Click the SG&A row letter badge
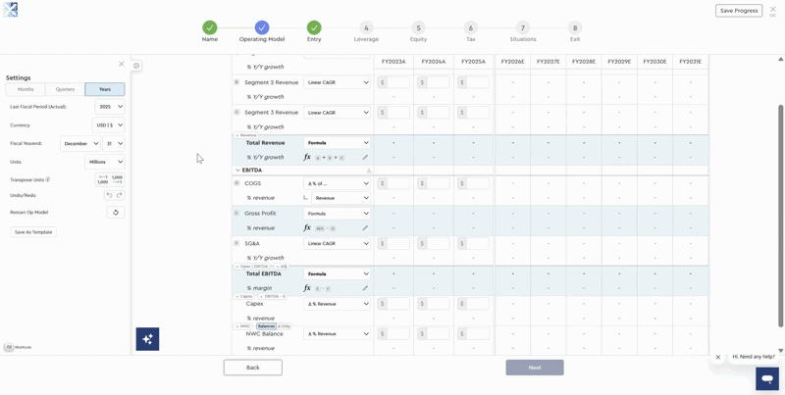Image resolution: width=785 pixels, height=395 pixels. click(x=236, y=243)
